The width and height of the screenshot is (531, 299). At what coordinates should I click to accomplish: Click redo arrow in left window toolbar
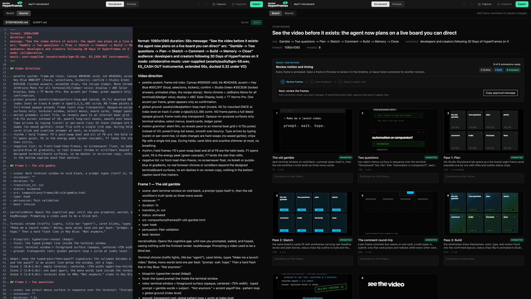pyautogui.click(x=205, y=4)
